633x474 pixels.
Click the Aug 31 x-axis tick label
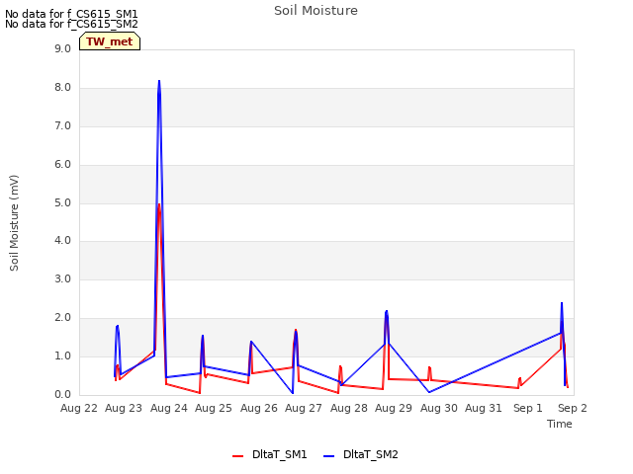[x=484, y=408]
